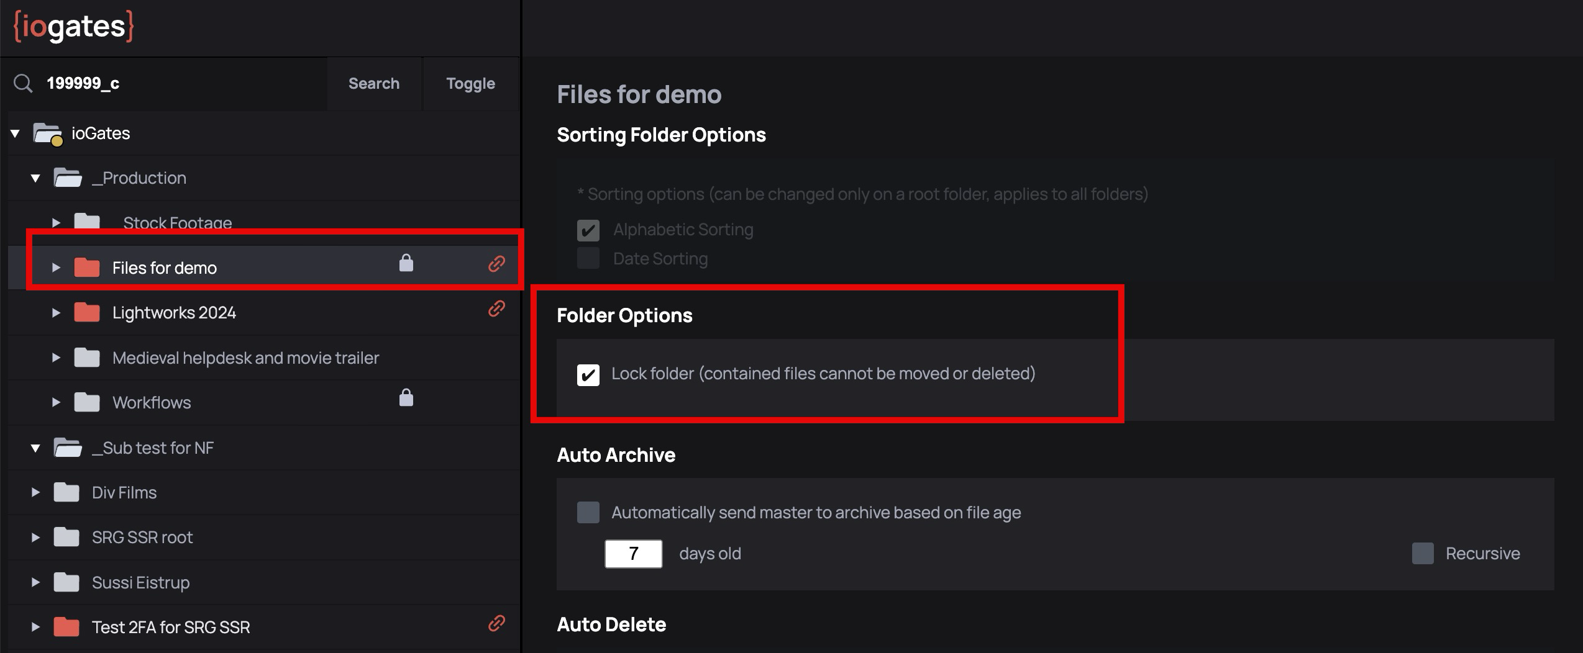Click lock icon on Workflows folder
The height and width of the screenshot is (653, 1583).
pos(406,397)
